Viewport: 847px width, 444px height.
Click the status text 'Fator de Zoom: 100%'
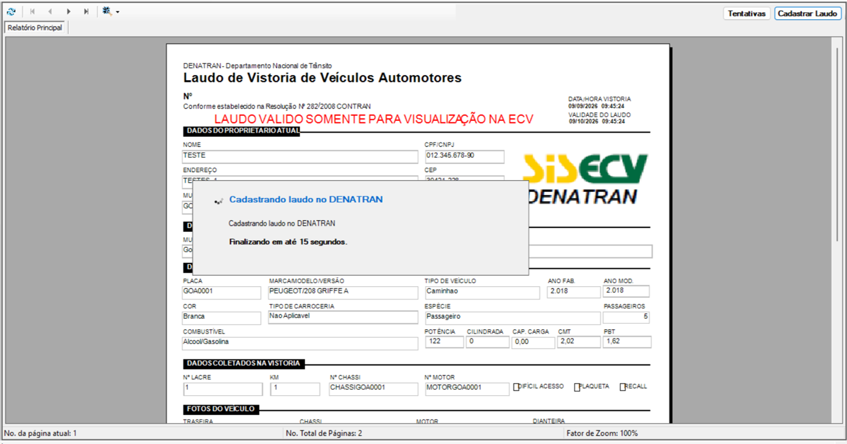pos(602,434)
